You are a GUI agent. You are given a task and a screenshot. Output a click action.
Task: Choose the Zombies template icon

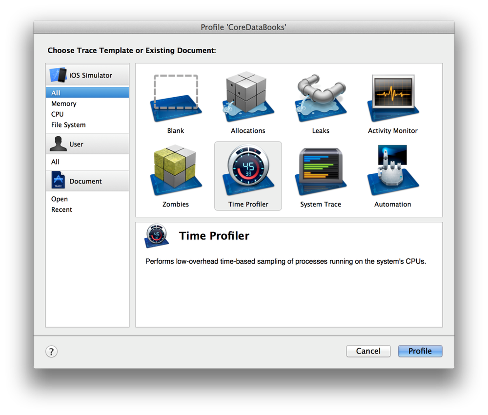(x=176, y=170)
